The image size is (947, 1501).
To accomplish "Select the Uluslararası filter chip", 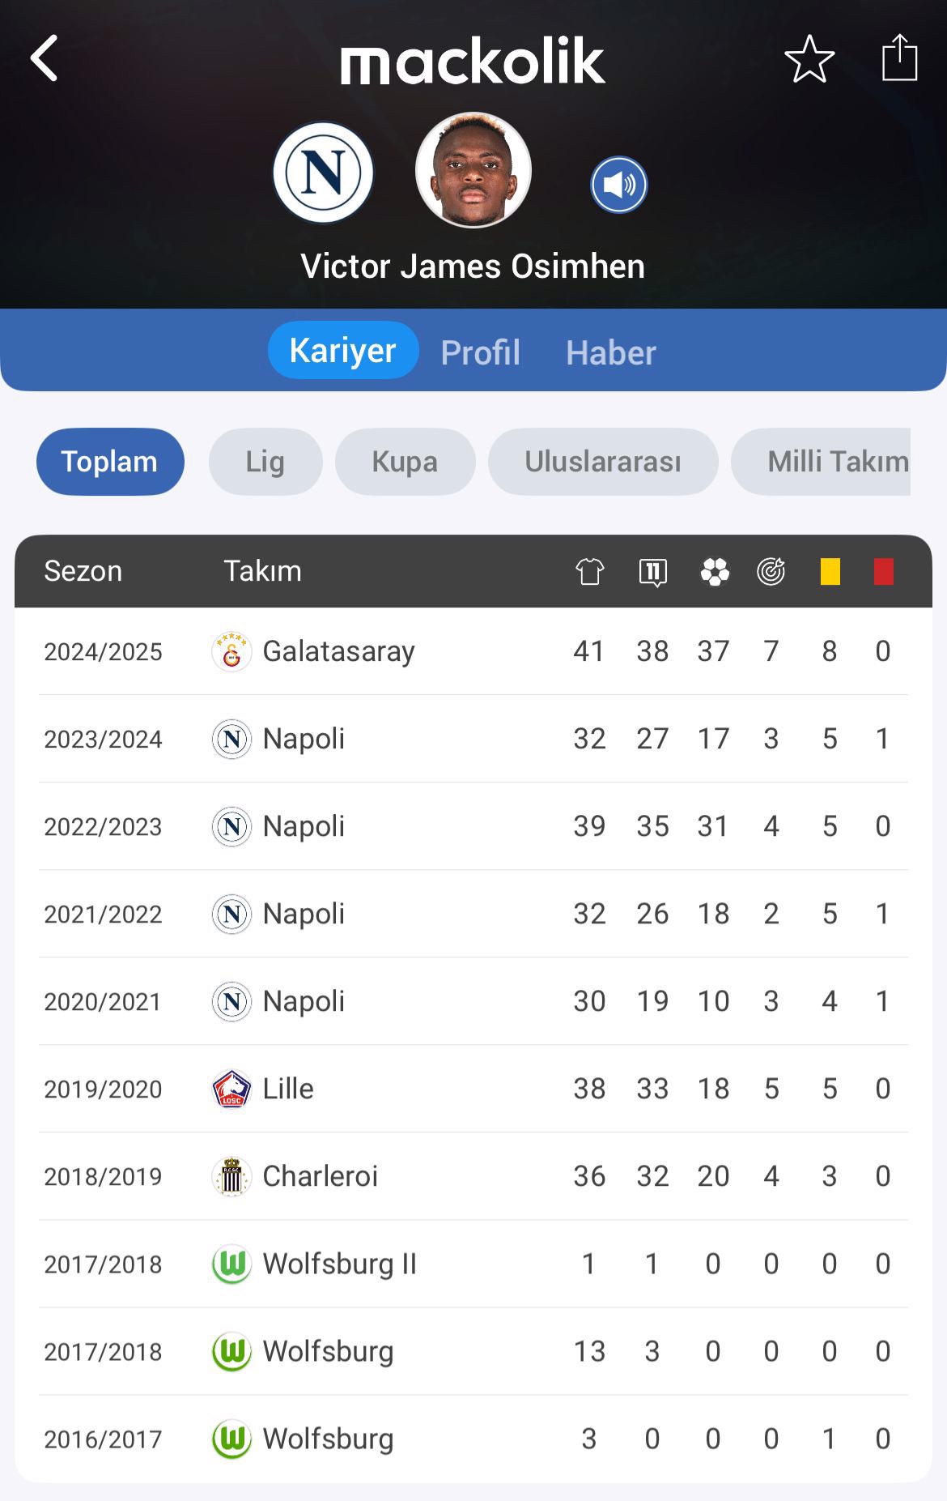I will point(603,462).
